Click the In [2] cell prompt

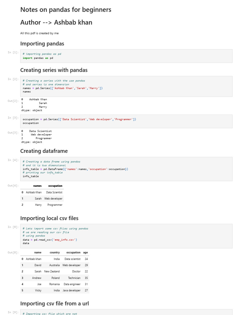[x=13, y=79]
